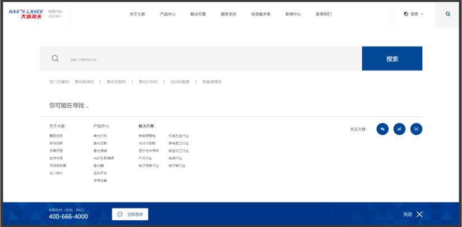This screenshot has width=462, height=227.
Task: Open the 运动平台 product link
Action: tap(100, 173)
